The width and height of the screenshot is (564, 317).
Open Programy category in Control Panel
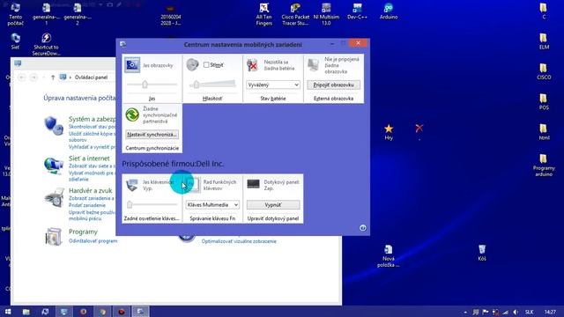[x=83, y=232]
